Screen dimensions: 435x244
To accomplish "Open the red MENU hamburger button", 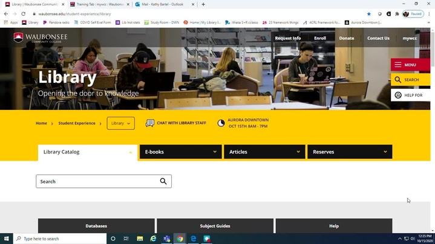I will point(410,65).
